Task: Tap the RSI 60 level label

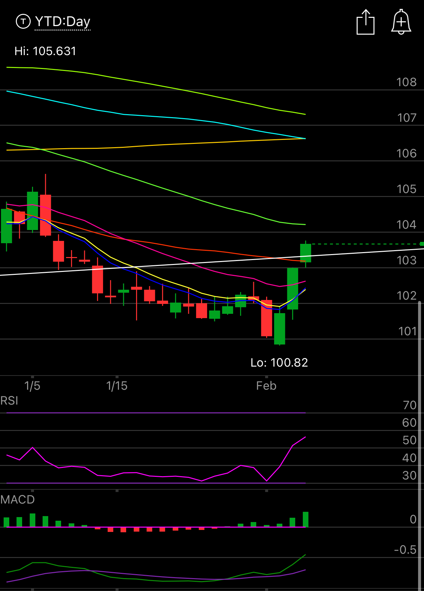Action: click(409, 423)
